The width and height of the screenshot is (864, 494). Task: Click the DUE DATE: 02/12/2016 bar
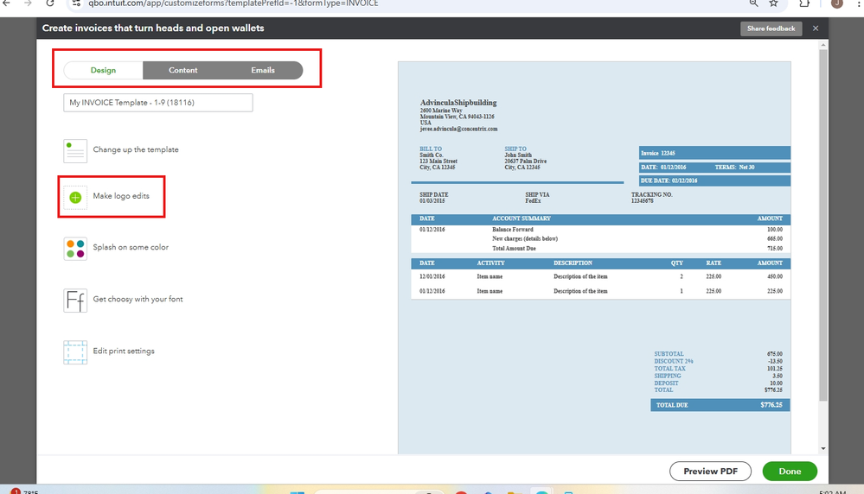[x=714, y=180]
